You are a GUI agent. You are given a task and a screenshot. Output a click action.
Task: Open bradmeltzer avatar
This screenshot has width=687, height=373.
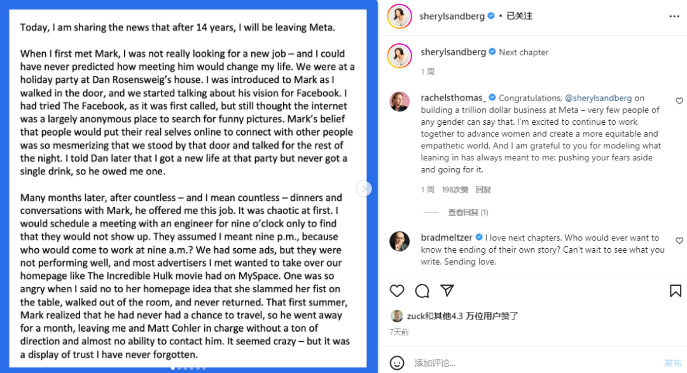pyautogui.click(x=399, y=241)
